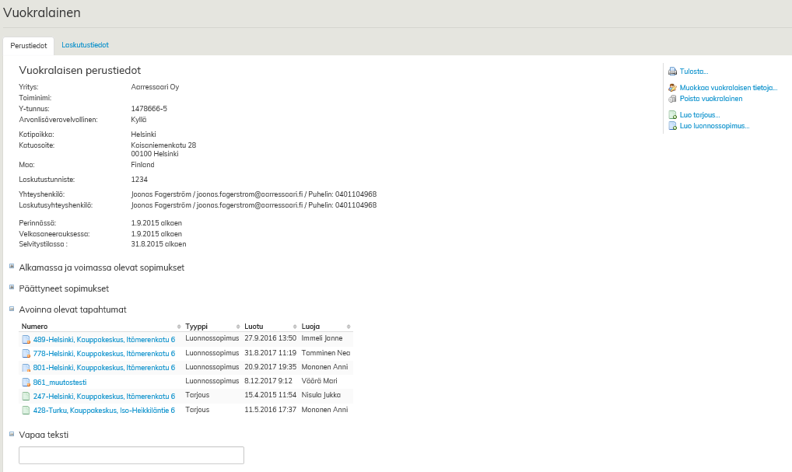Viewport: 792px width, 472px height.
Task: Open the 801-Helsinki, Kauppakeskus draft contract link
Action: [103, 368]
